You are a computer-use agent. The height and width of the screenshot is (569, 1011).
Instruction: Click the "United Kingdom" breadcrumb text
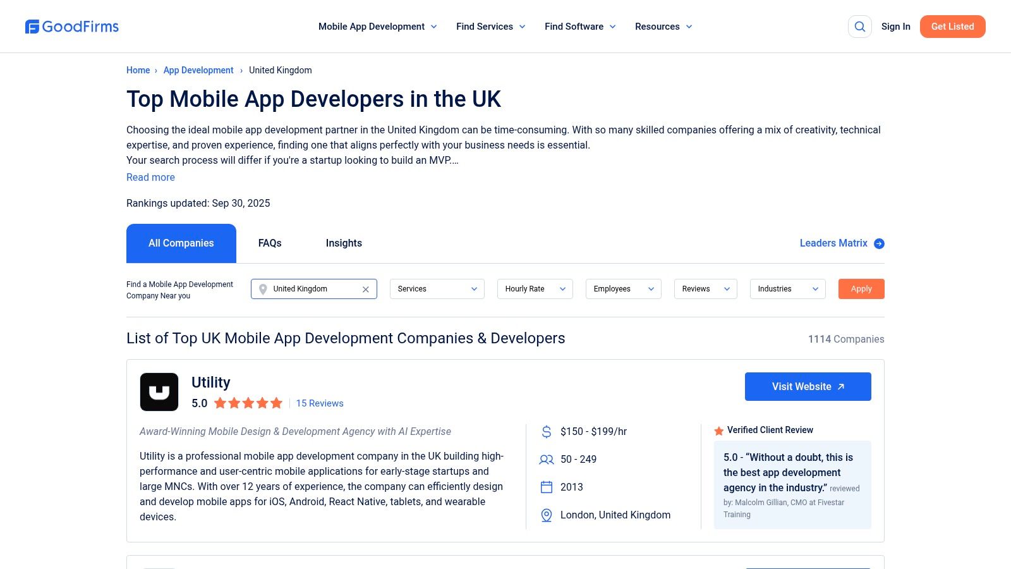coord(281,70)
